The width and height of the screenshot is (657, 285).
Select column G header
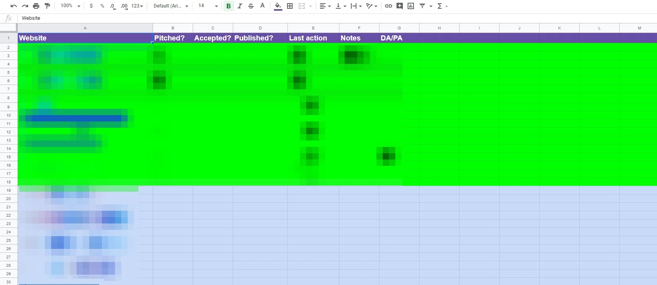click(x=399, y=28)
